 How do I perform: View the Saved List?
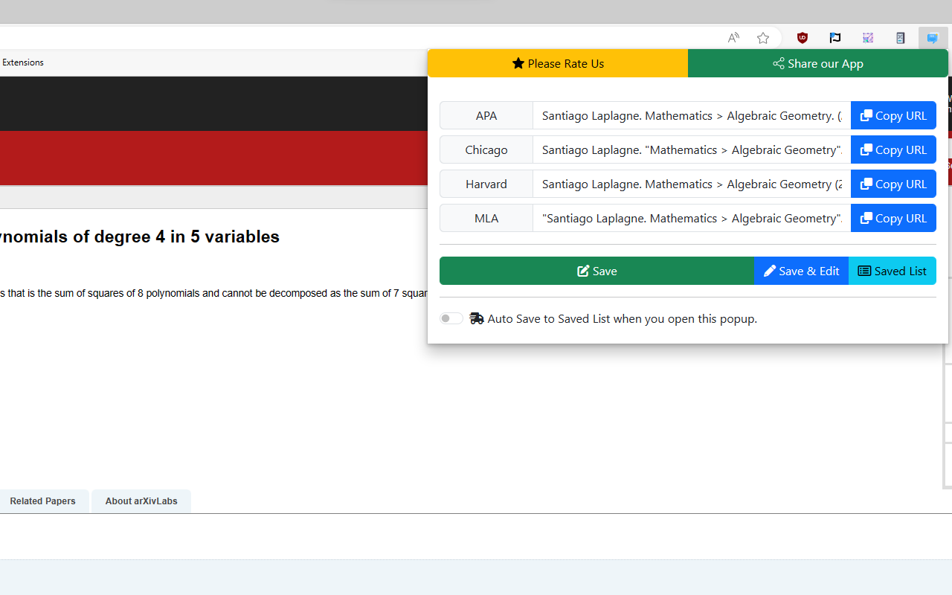(892, 271)
